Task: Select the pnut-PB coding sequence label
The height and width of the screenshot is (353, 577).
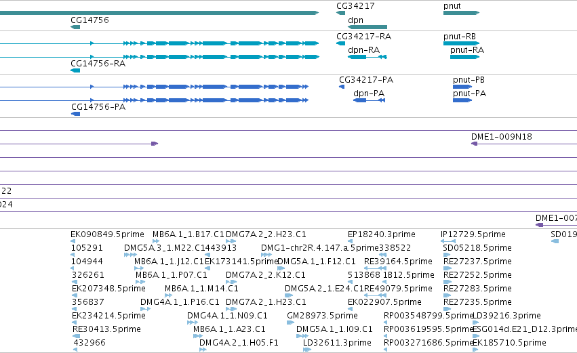Action: [469, 80]
